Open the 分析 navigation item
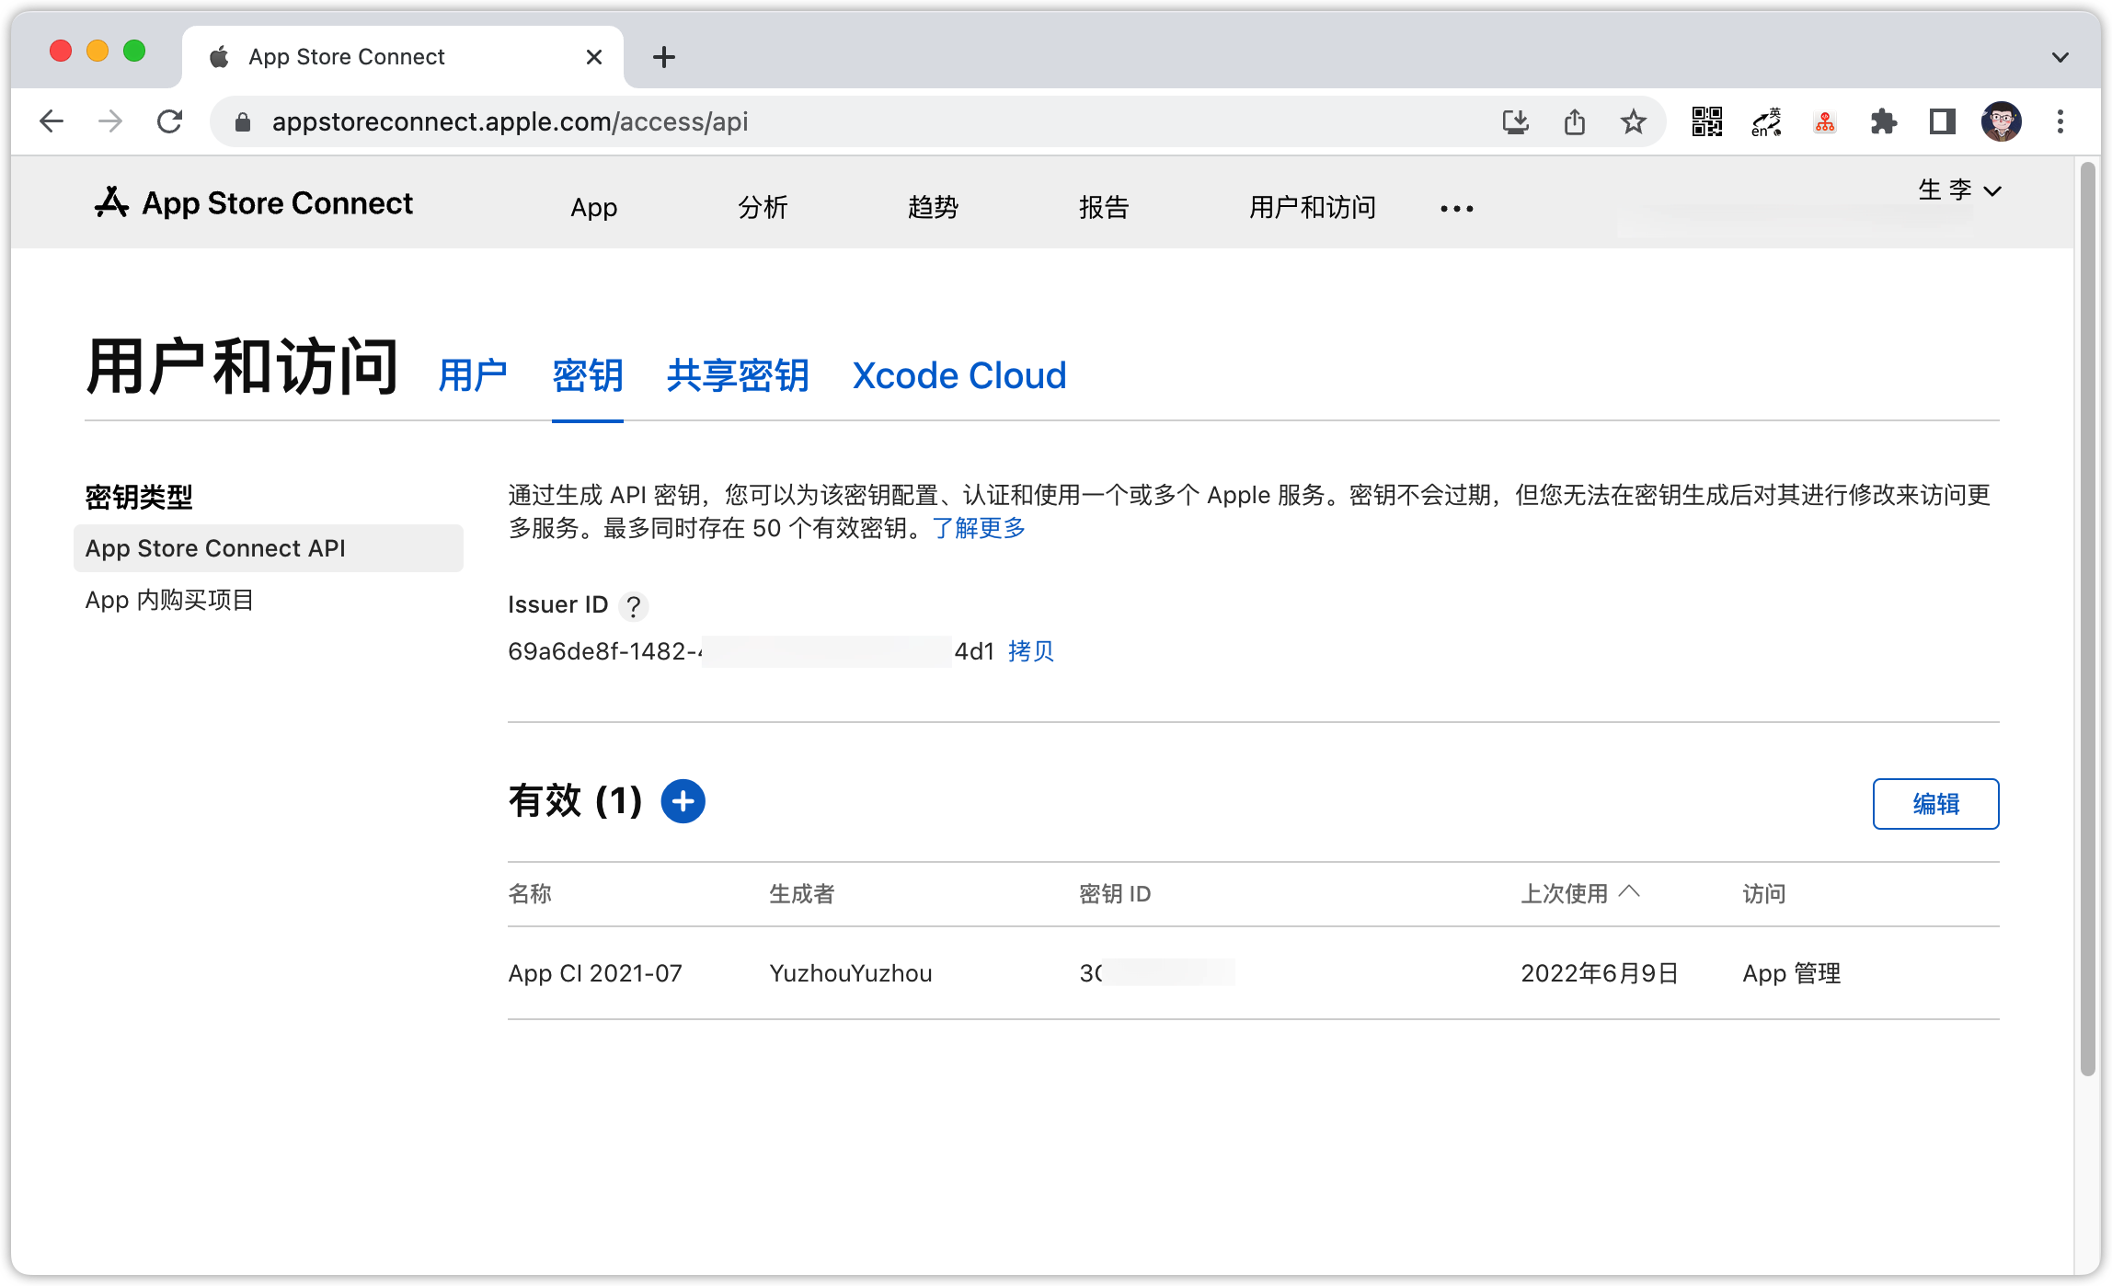This screenshot has width=2112, height=1286. [763, 208]
